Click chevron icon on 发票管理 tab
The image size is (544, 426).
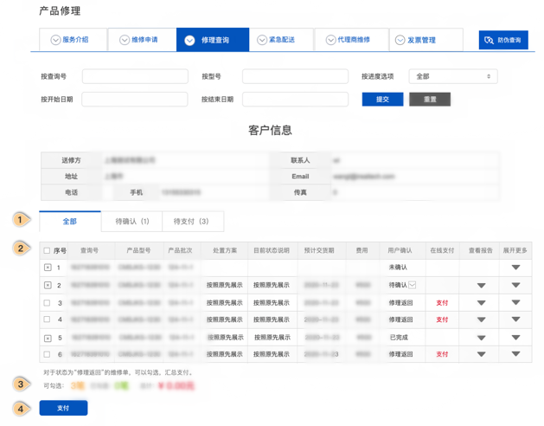(x=400, y=40)
